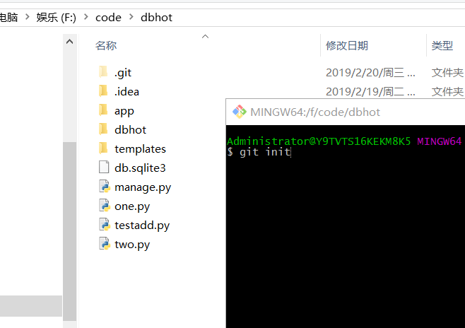Click the navigation pane scrollbar thumb
Viewport: 465px width, 328px height.
click(70, 231)
